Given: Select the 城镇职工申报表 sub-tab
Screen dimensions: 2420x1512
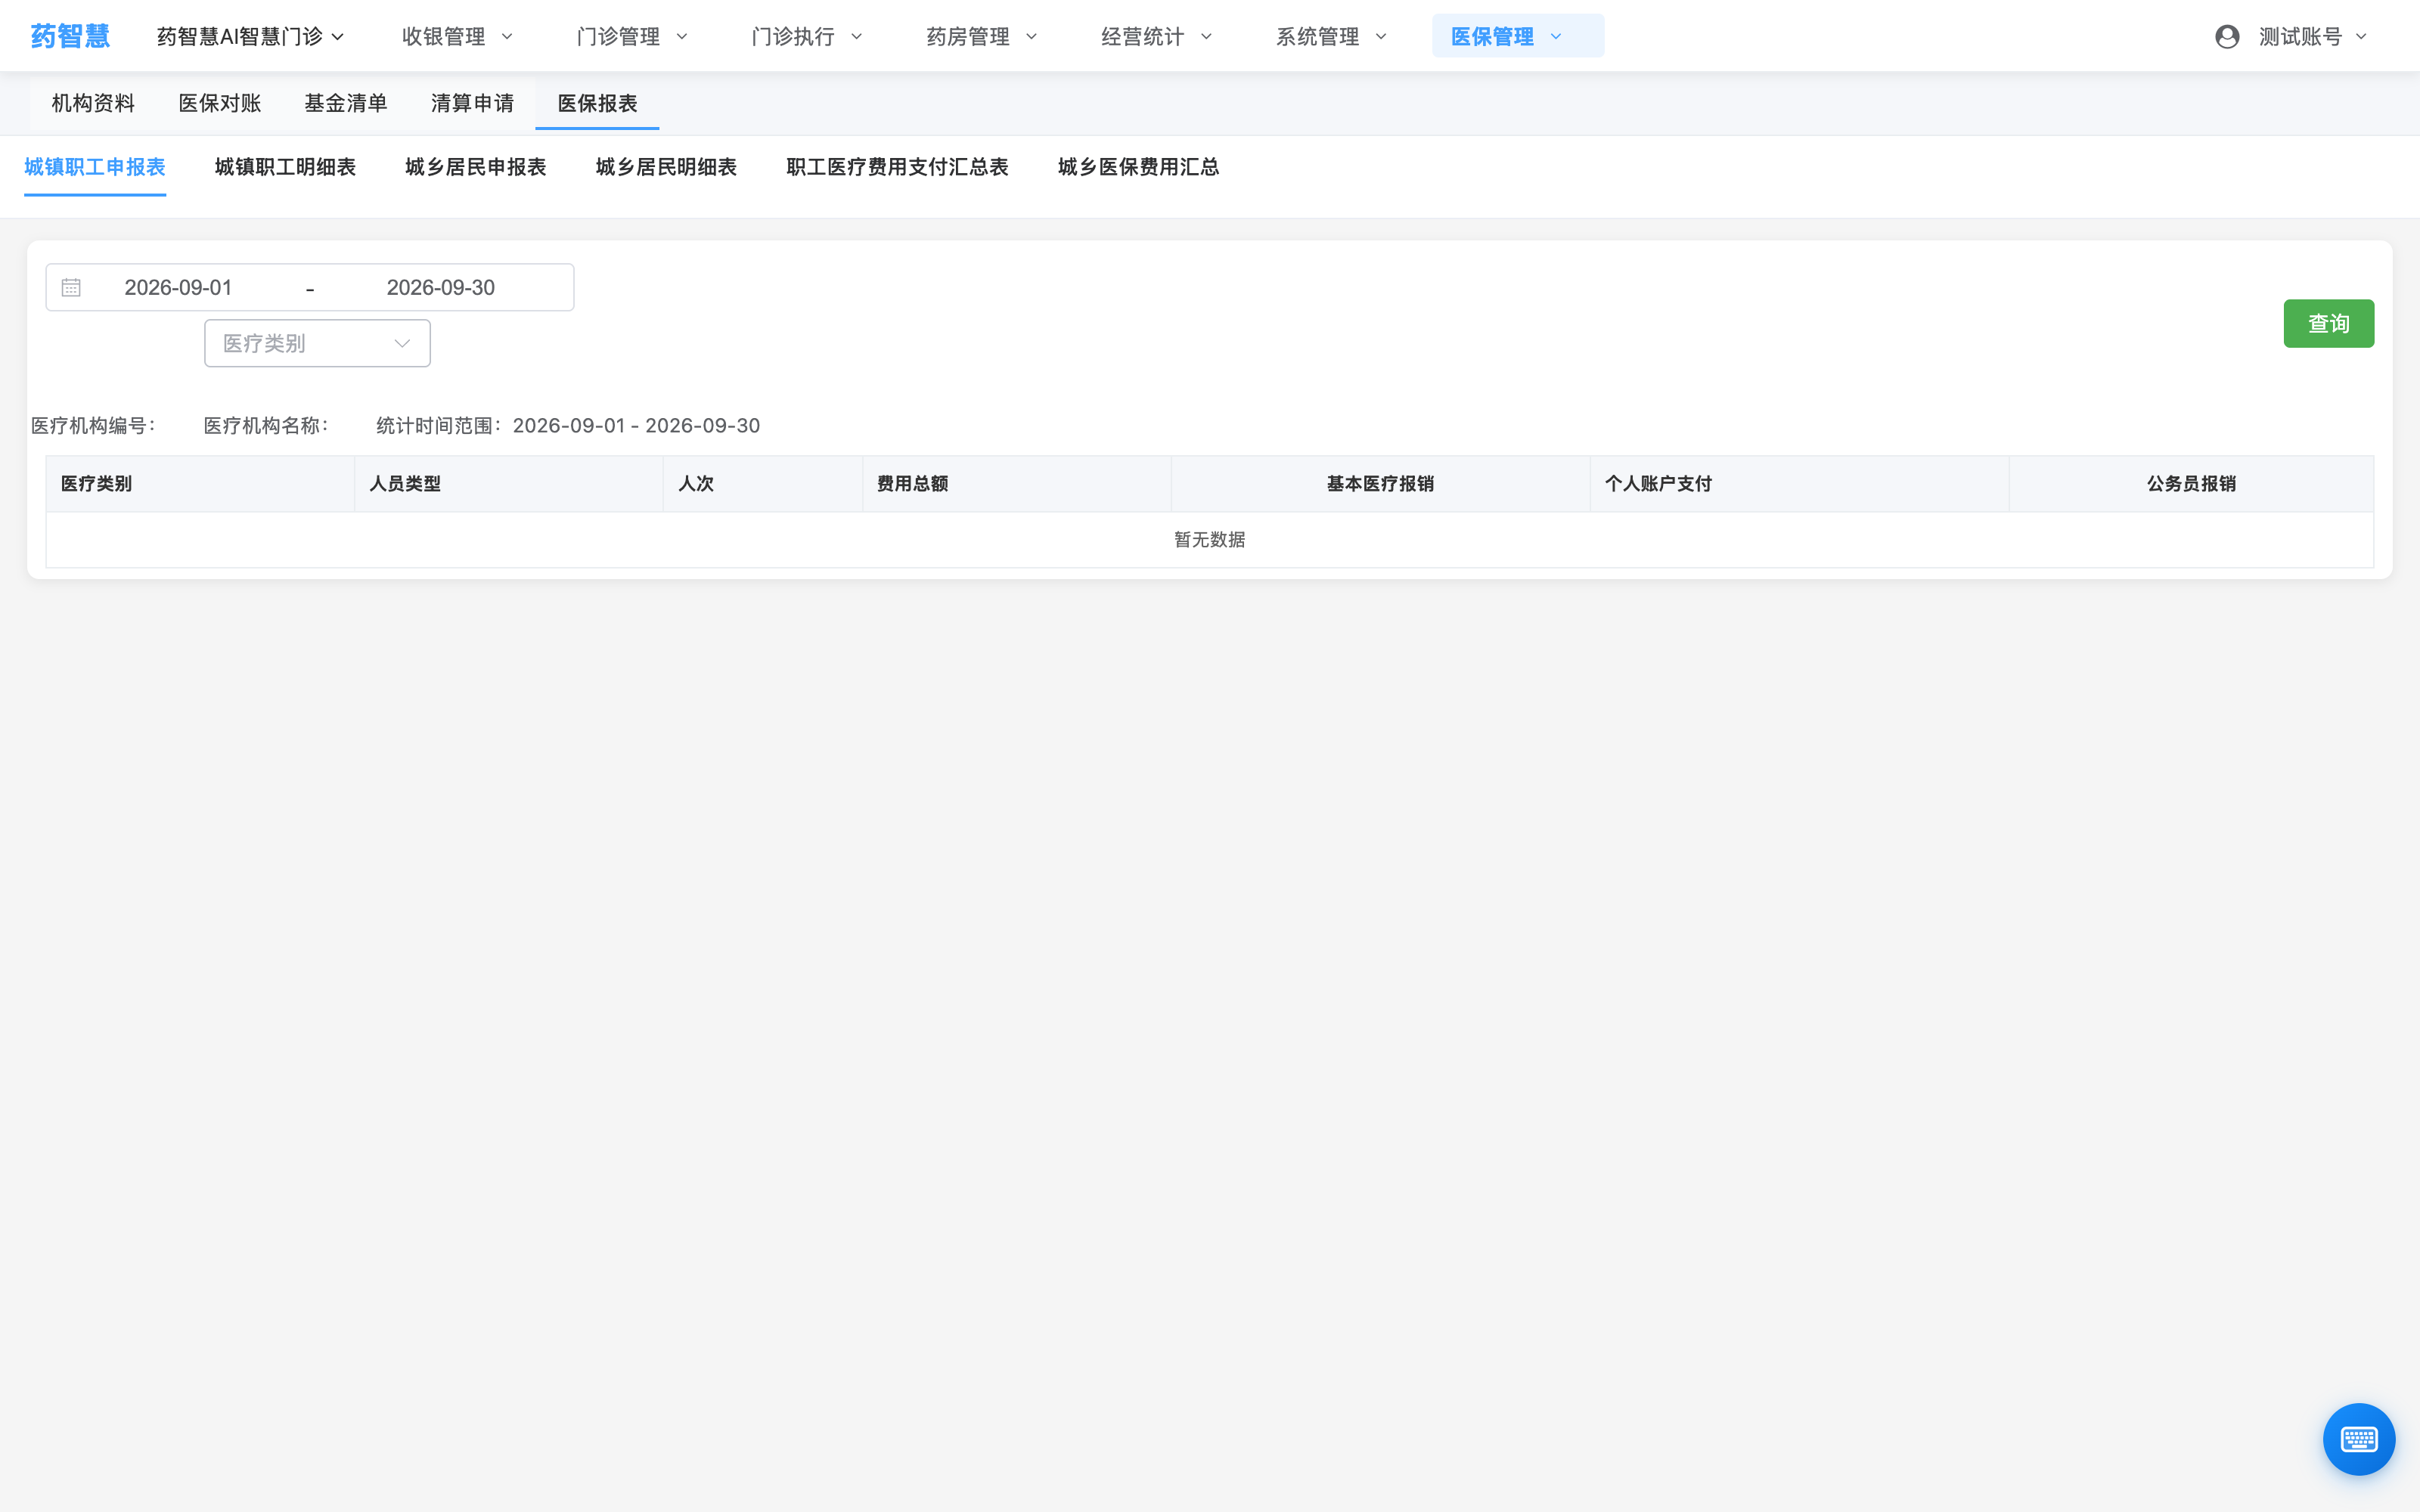Looking at the screenshot, I should 95,167.
